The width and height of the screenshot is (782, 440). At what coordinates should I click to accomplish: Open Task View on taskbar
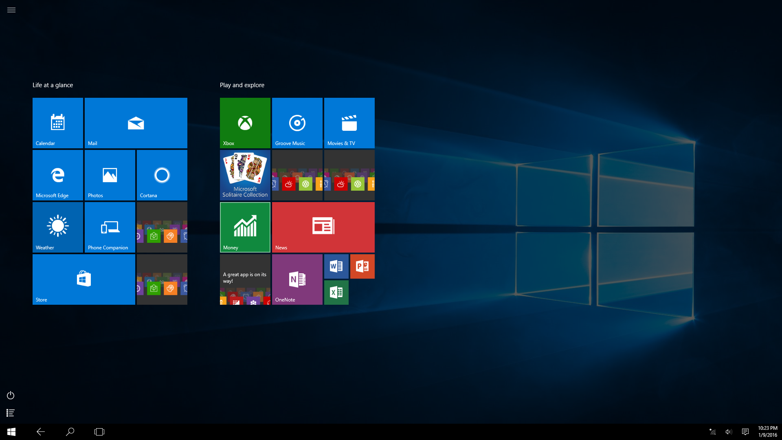coord(99,432)
